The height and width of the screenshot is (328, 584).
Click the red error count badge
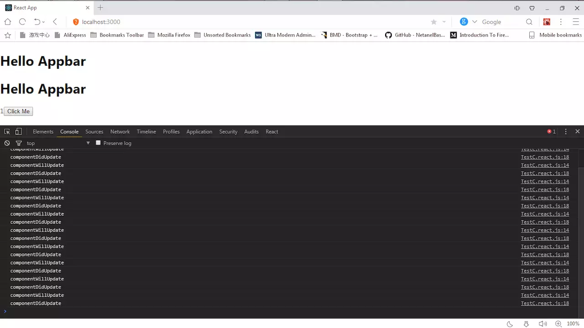click(551, 131)
